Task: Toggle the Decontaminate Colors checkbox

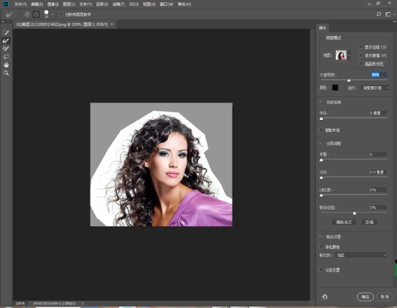Action: click(321, 246)
